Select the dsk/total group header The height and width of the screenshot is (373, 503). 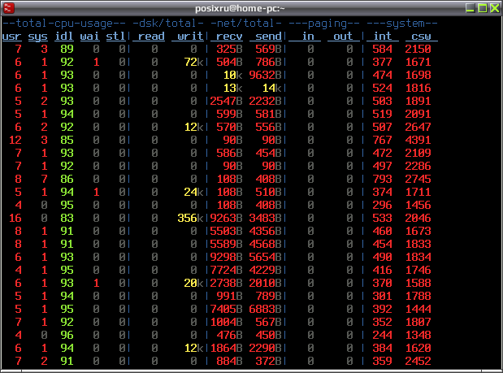(167, 24)
